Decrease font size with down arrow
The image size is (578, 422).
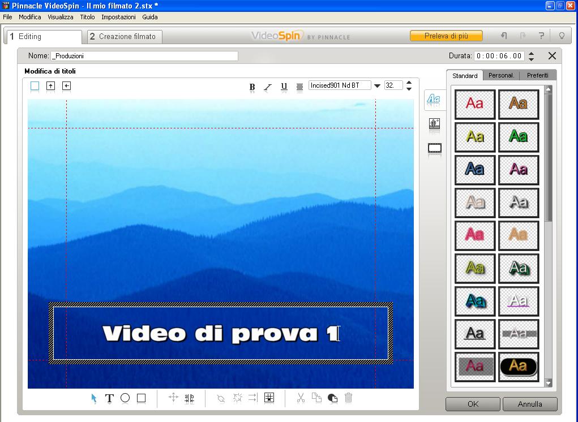coord(409,89)
